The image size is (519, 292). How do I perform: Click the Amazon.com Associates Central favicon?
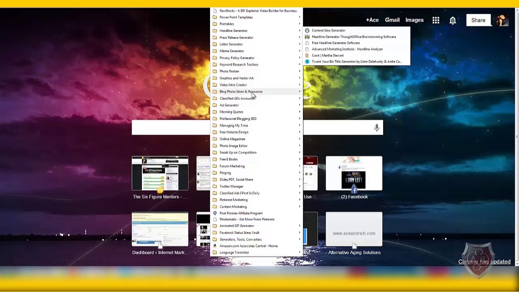point(215,246)
